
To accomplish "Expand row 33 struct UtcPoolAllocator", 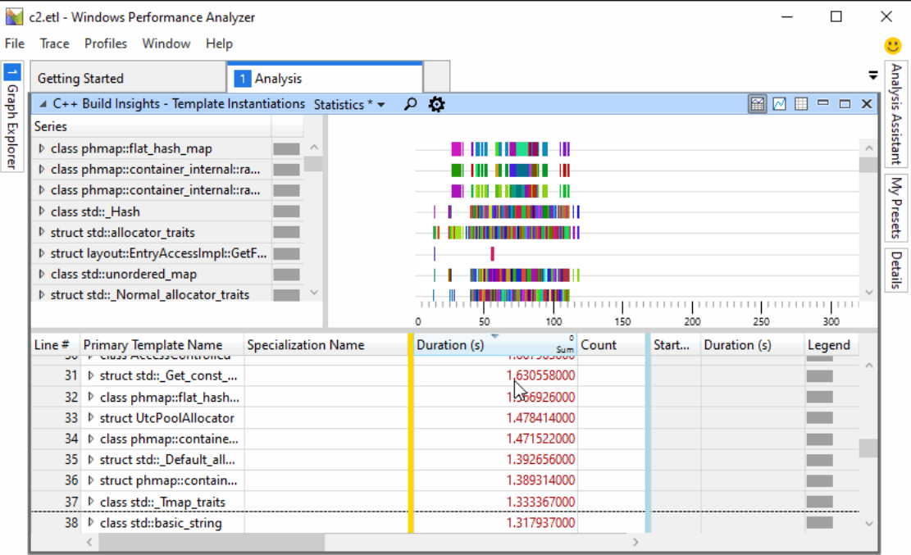I will coord(91,418).
